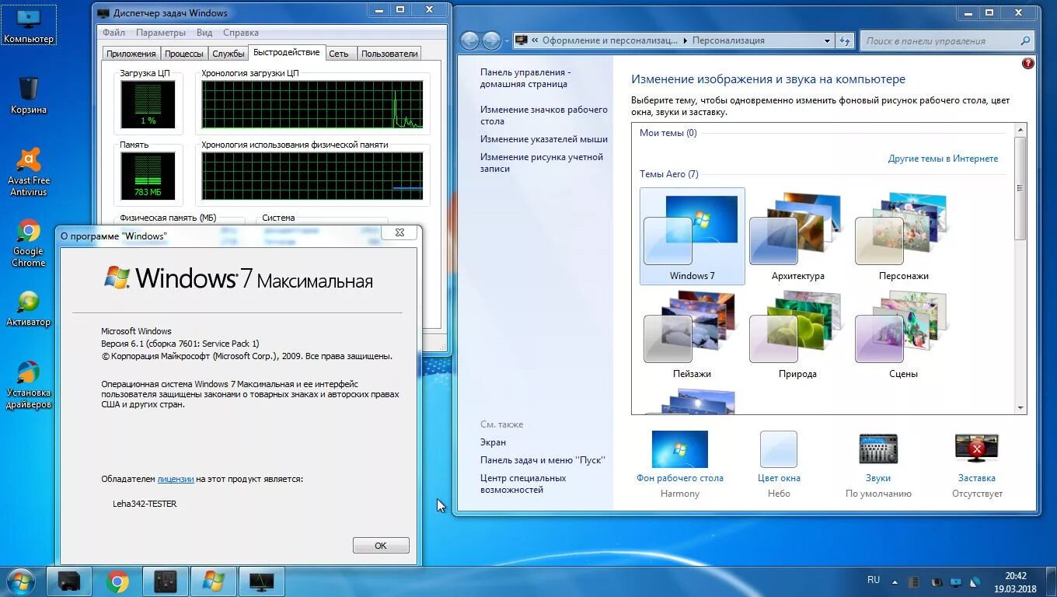Open recent pages dropdown beside nav arrows
1057x597 pixels.
pos(507,40)
